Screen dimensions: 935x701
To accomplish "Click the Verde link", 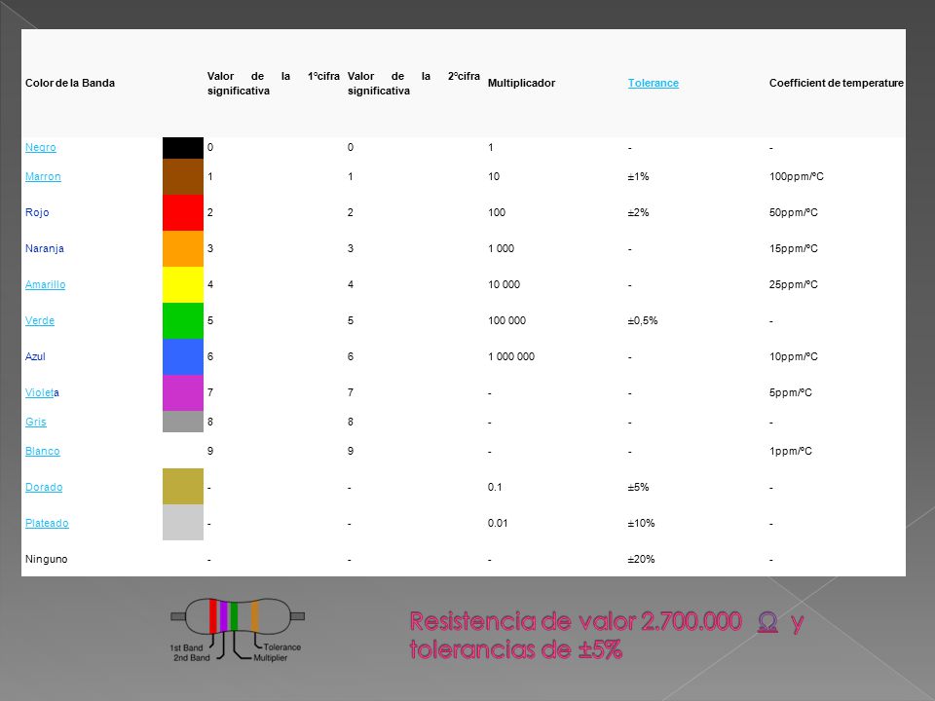I will pos(39,320).
